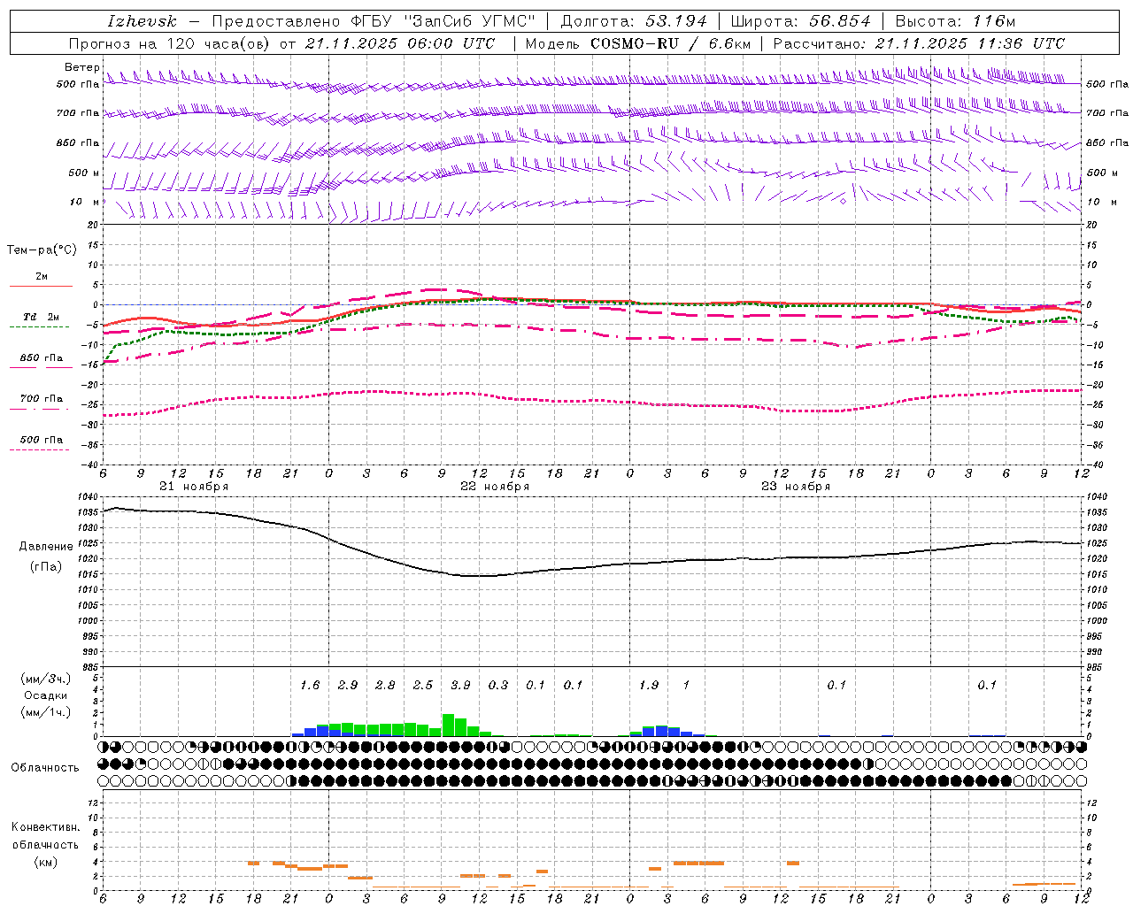Viewport: 1133px width, 906px height.
Task: Select the "Широта: 56.854" latitude text
Action: (x=800, y=21)
